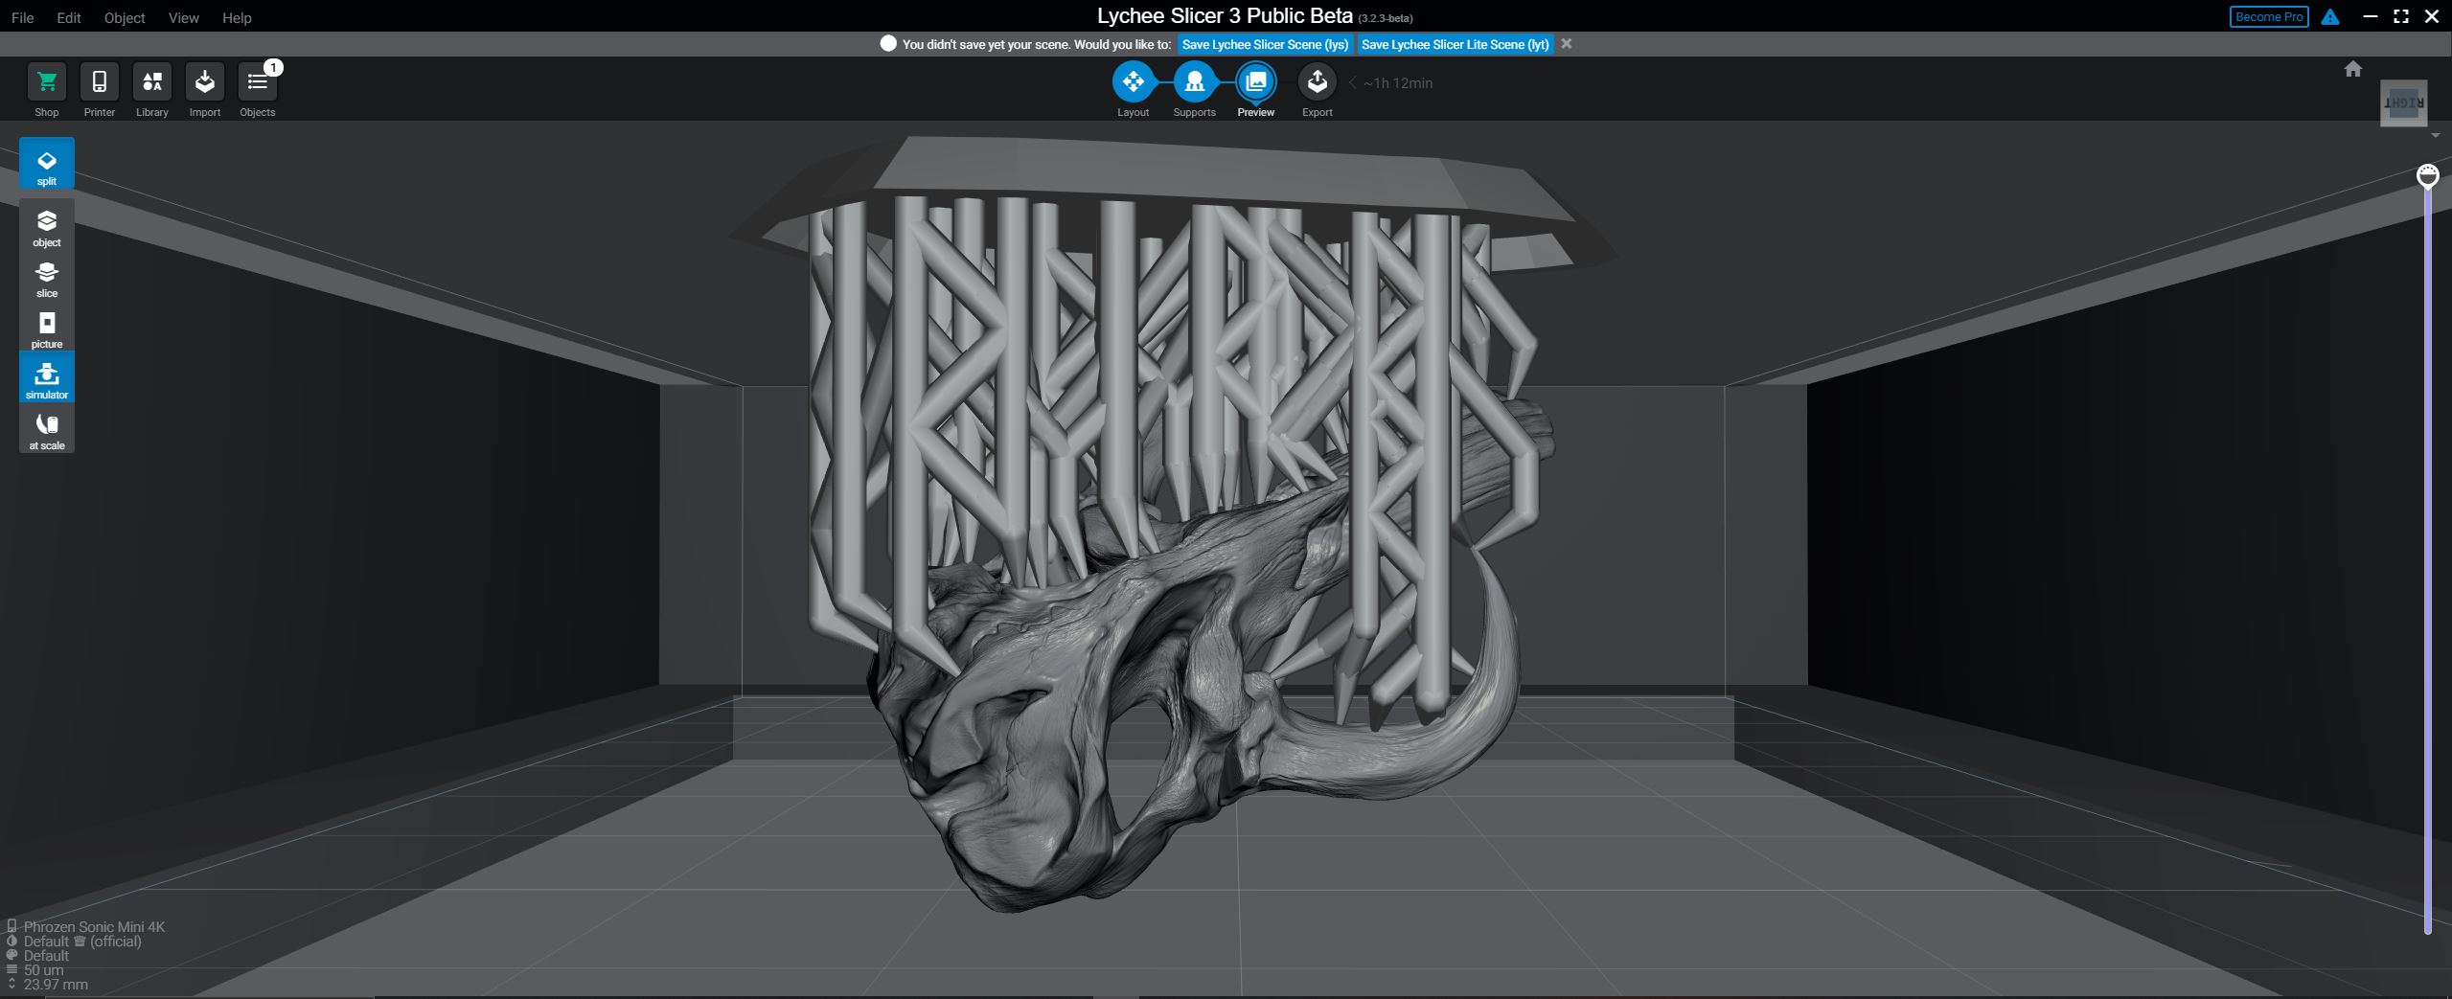Expand the arrow below the view cube
Image resolution: width=2452 pixels, height=999 pixels.
click(x=2435, y=136)
